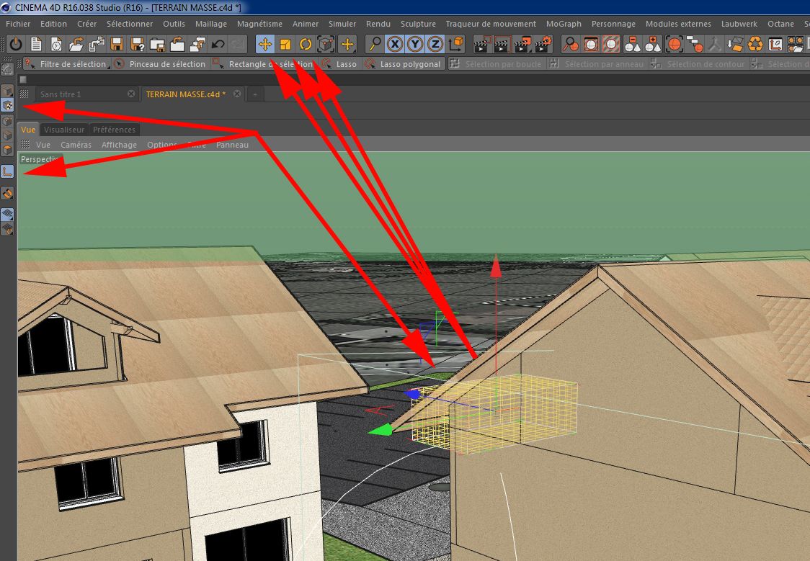Render region with framed clapperboard icon
This screenshot has width=810, height=561.
(x=502, y=45)
